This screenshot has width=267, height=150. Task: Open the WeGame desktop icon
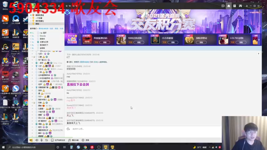[x=5, y=48]
